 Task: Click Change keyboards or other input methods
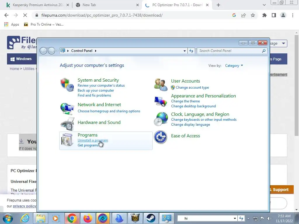(x=204, y=119)
